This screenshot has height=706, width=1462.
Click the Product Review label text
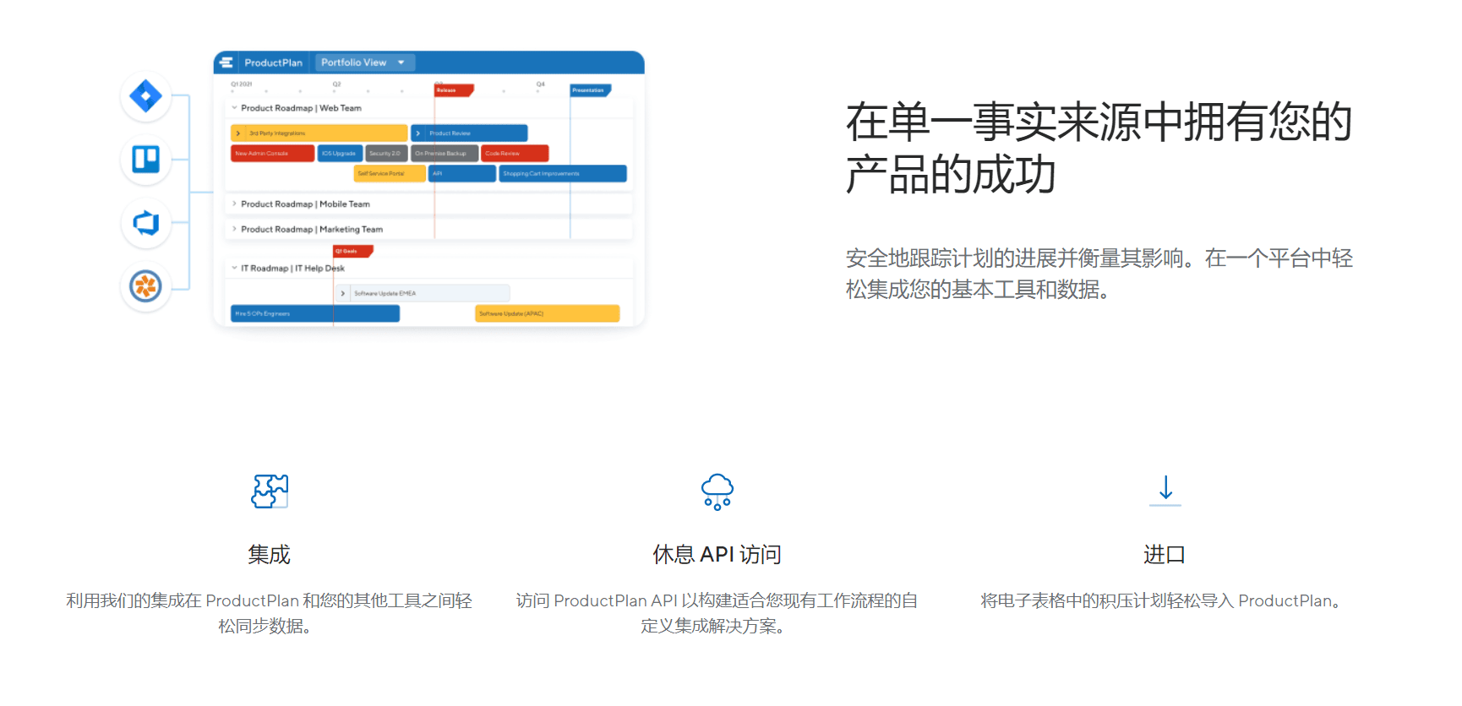(450, 133)
